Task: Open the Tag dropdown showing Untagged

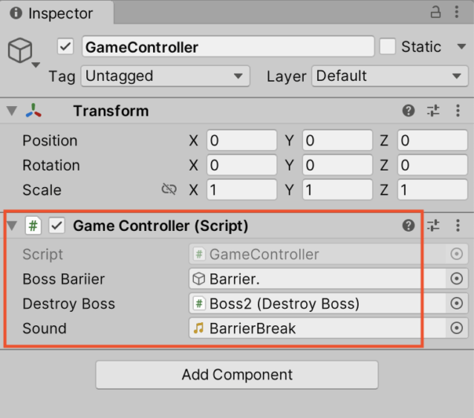Action: point(166,76)
